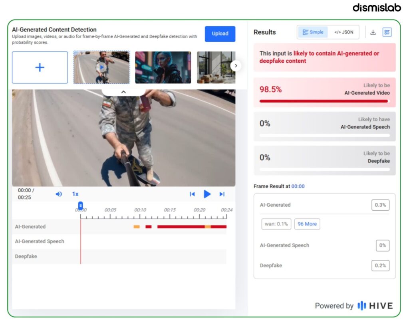Select the living room interior thumbnail

(216, 67)
